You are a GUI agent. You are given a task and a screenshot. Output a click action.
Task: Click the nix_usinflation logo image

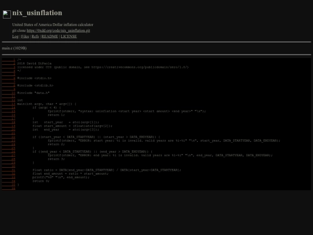click(x=7, y=15)
